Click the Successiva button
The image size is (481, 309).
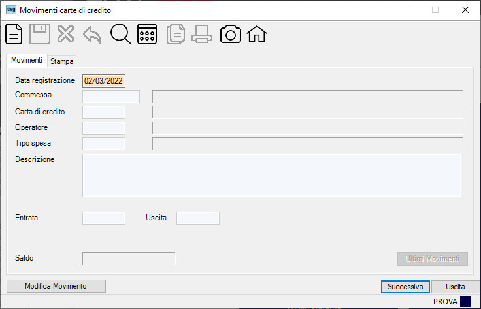[405, 287]
